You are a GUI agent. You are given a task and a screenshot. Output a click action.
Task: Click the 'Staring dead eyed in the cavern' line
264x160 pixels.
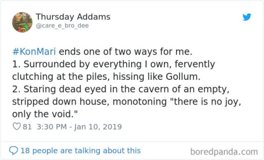pos(121,89)
